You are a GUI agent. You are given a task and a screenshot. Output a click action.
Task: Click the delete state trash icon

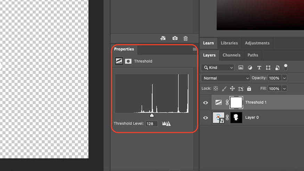click(x=186, y=39)
